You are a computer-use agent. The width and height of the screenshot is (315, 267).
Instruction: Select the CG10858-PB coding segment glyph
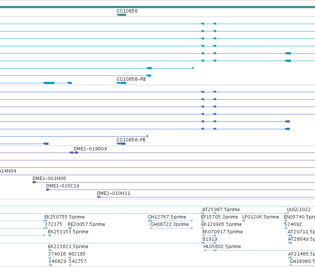121,144
